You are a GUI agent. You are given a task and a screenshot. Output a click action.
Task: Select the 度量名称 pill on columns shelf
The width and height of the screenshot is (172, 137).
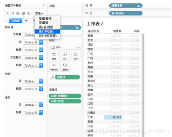point(126,6)
